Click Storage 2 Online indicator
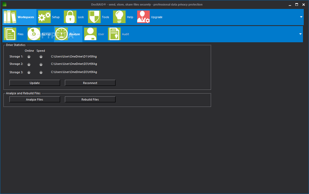 29,64
